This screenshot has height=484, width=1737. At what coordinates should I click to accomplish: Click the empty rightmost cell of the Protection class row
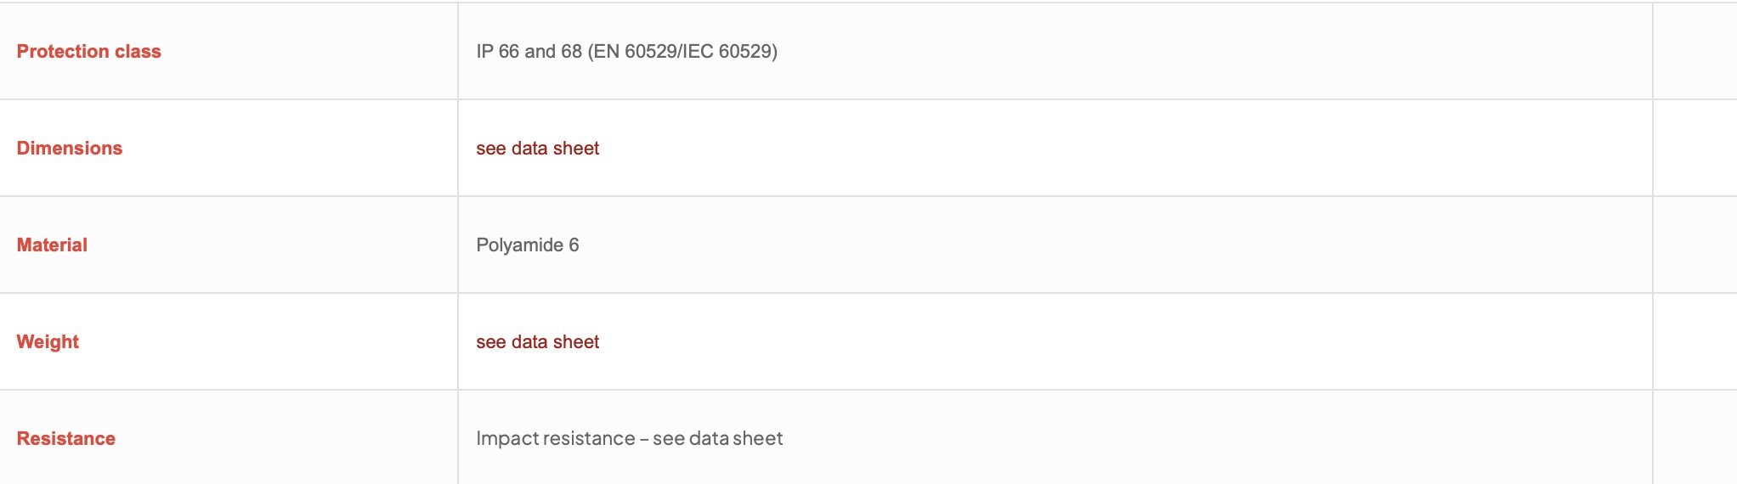click(x=1695, y=51)
